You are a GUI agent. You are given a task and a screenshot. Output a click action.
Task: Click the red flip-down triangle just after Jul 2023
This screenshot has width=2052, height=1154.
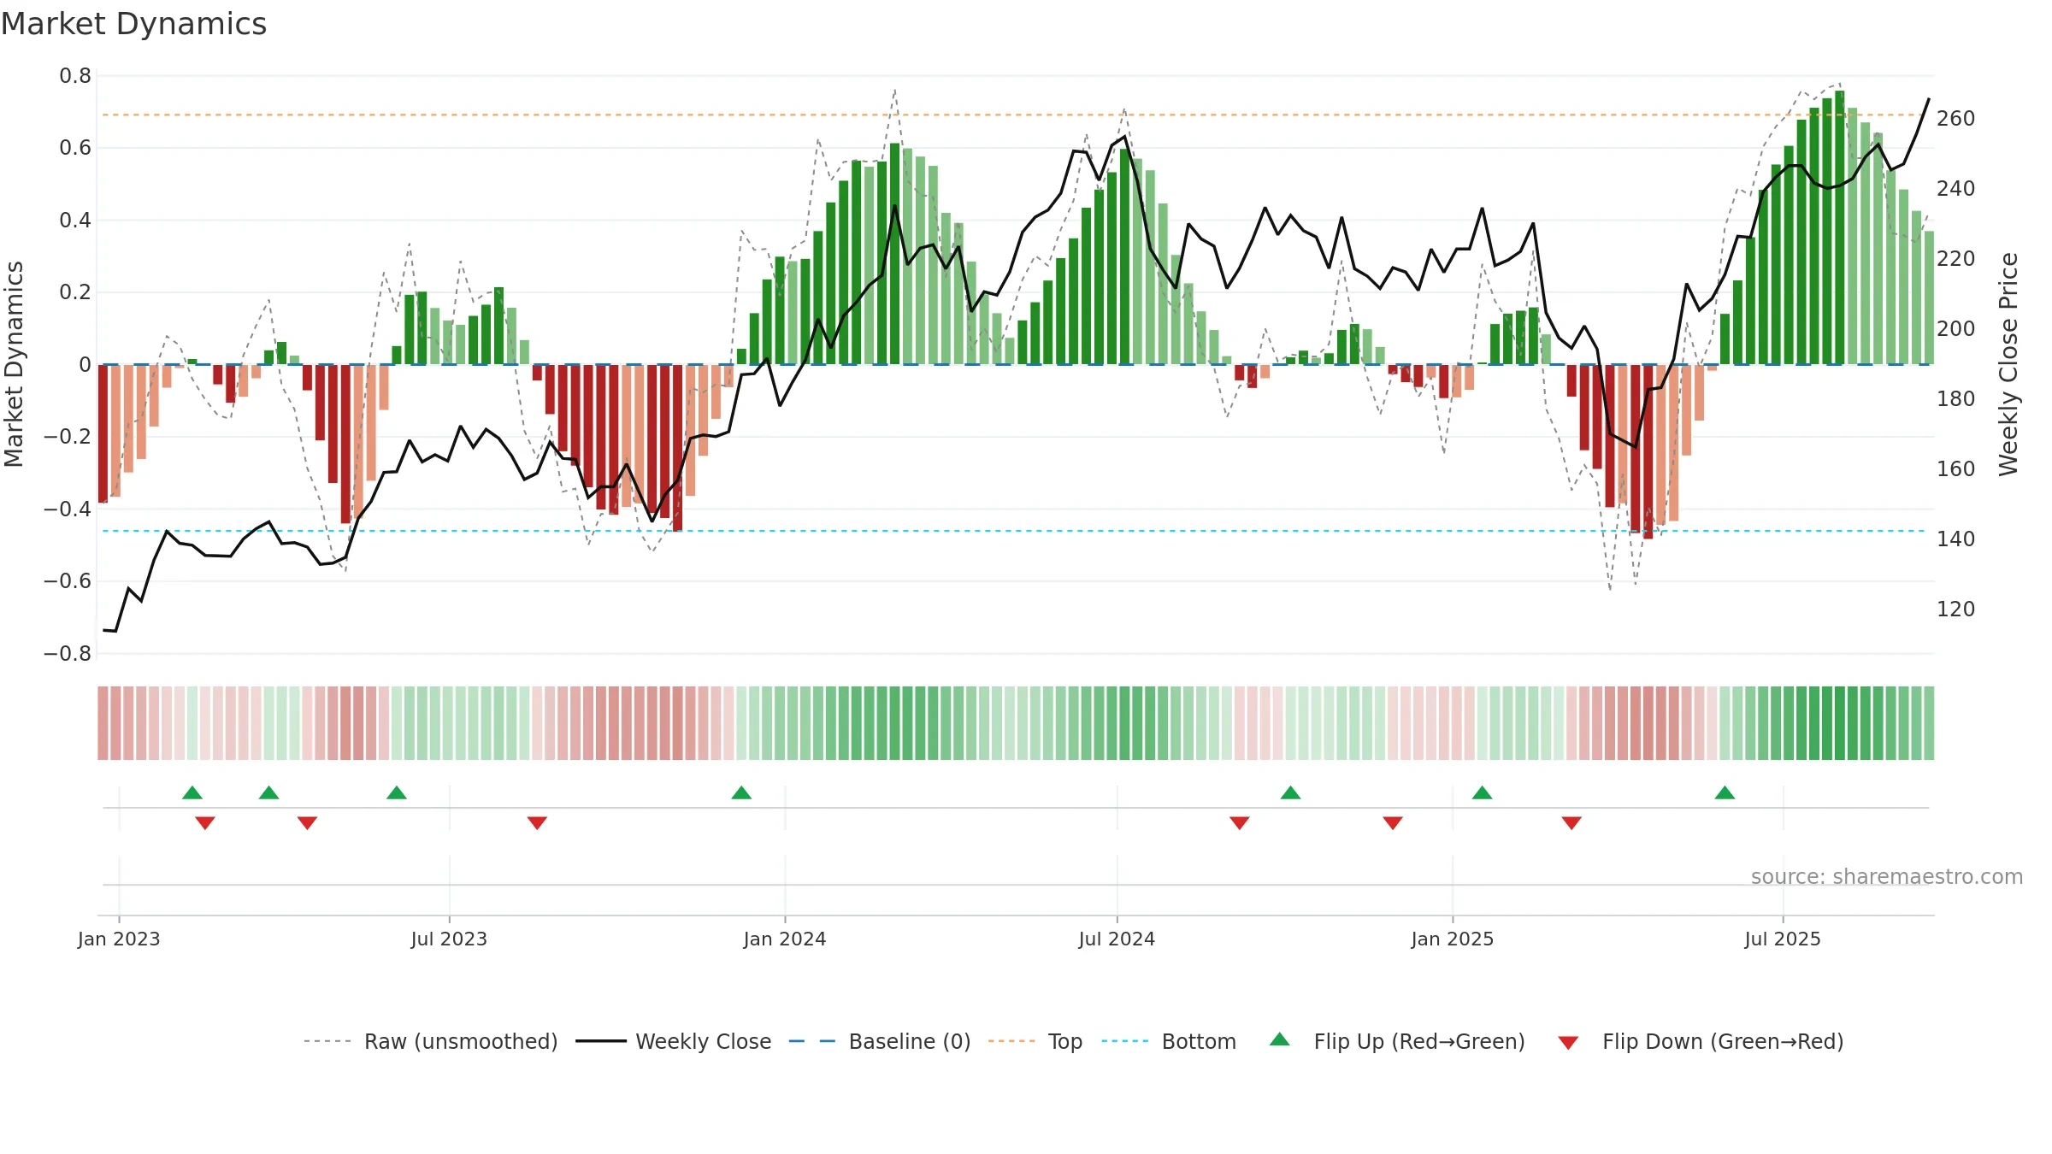pyautogui.click(x=537, y=823)
